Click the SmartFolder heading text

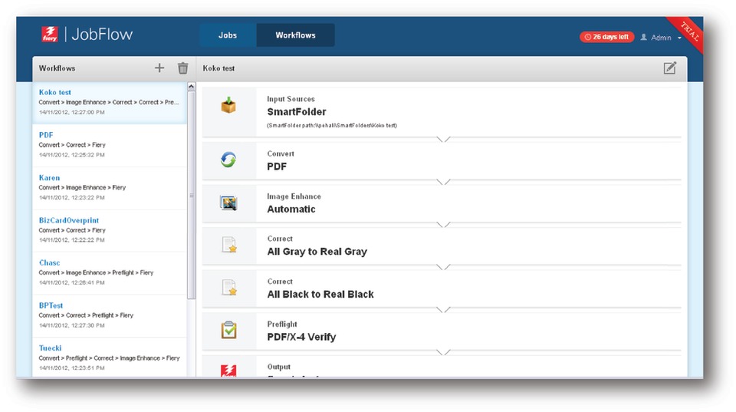point(297,112)
